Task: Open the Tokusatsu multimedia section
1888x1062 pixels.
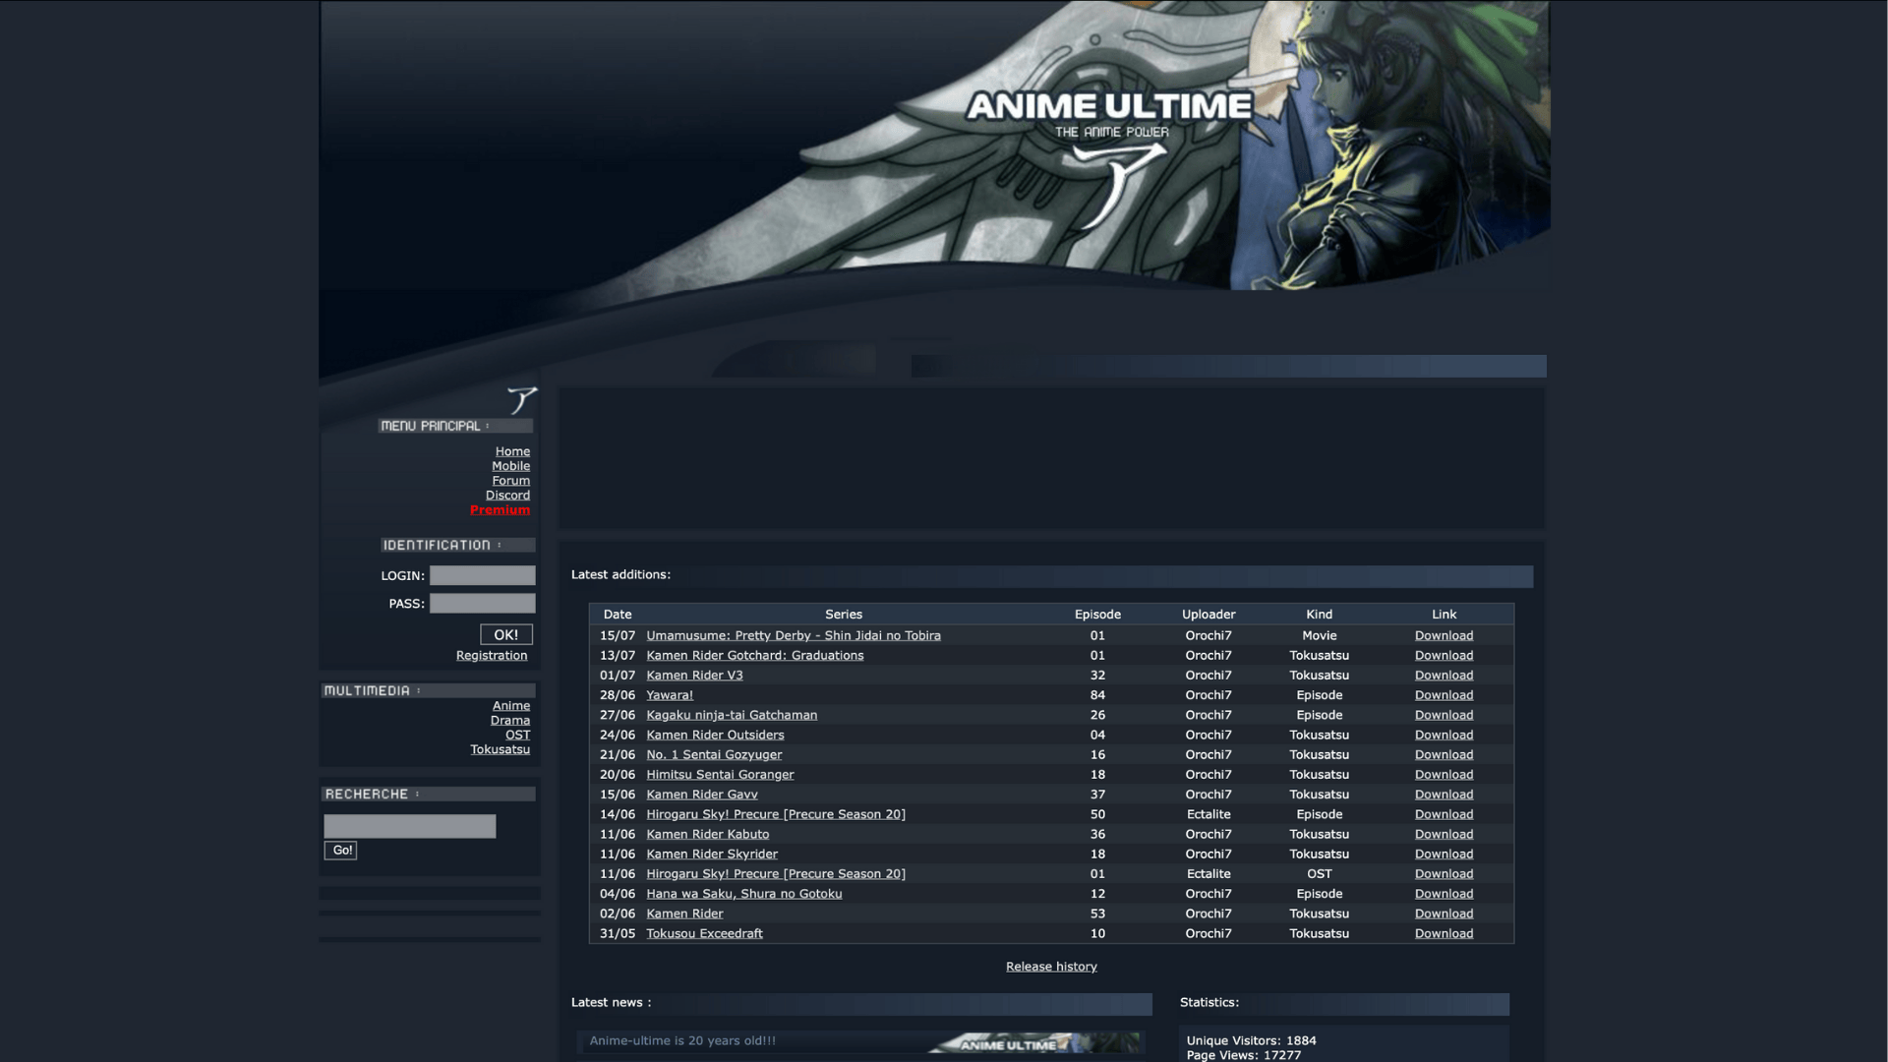Action: (x=500, y=749)
